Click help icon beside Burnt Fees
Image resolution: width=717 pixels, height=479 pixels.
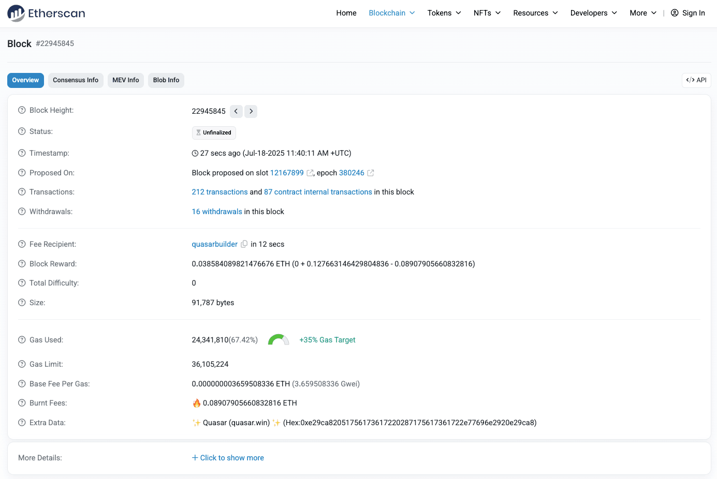22,403
